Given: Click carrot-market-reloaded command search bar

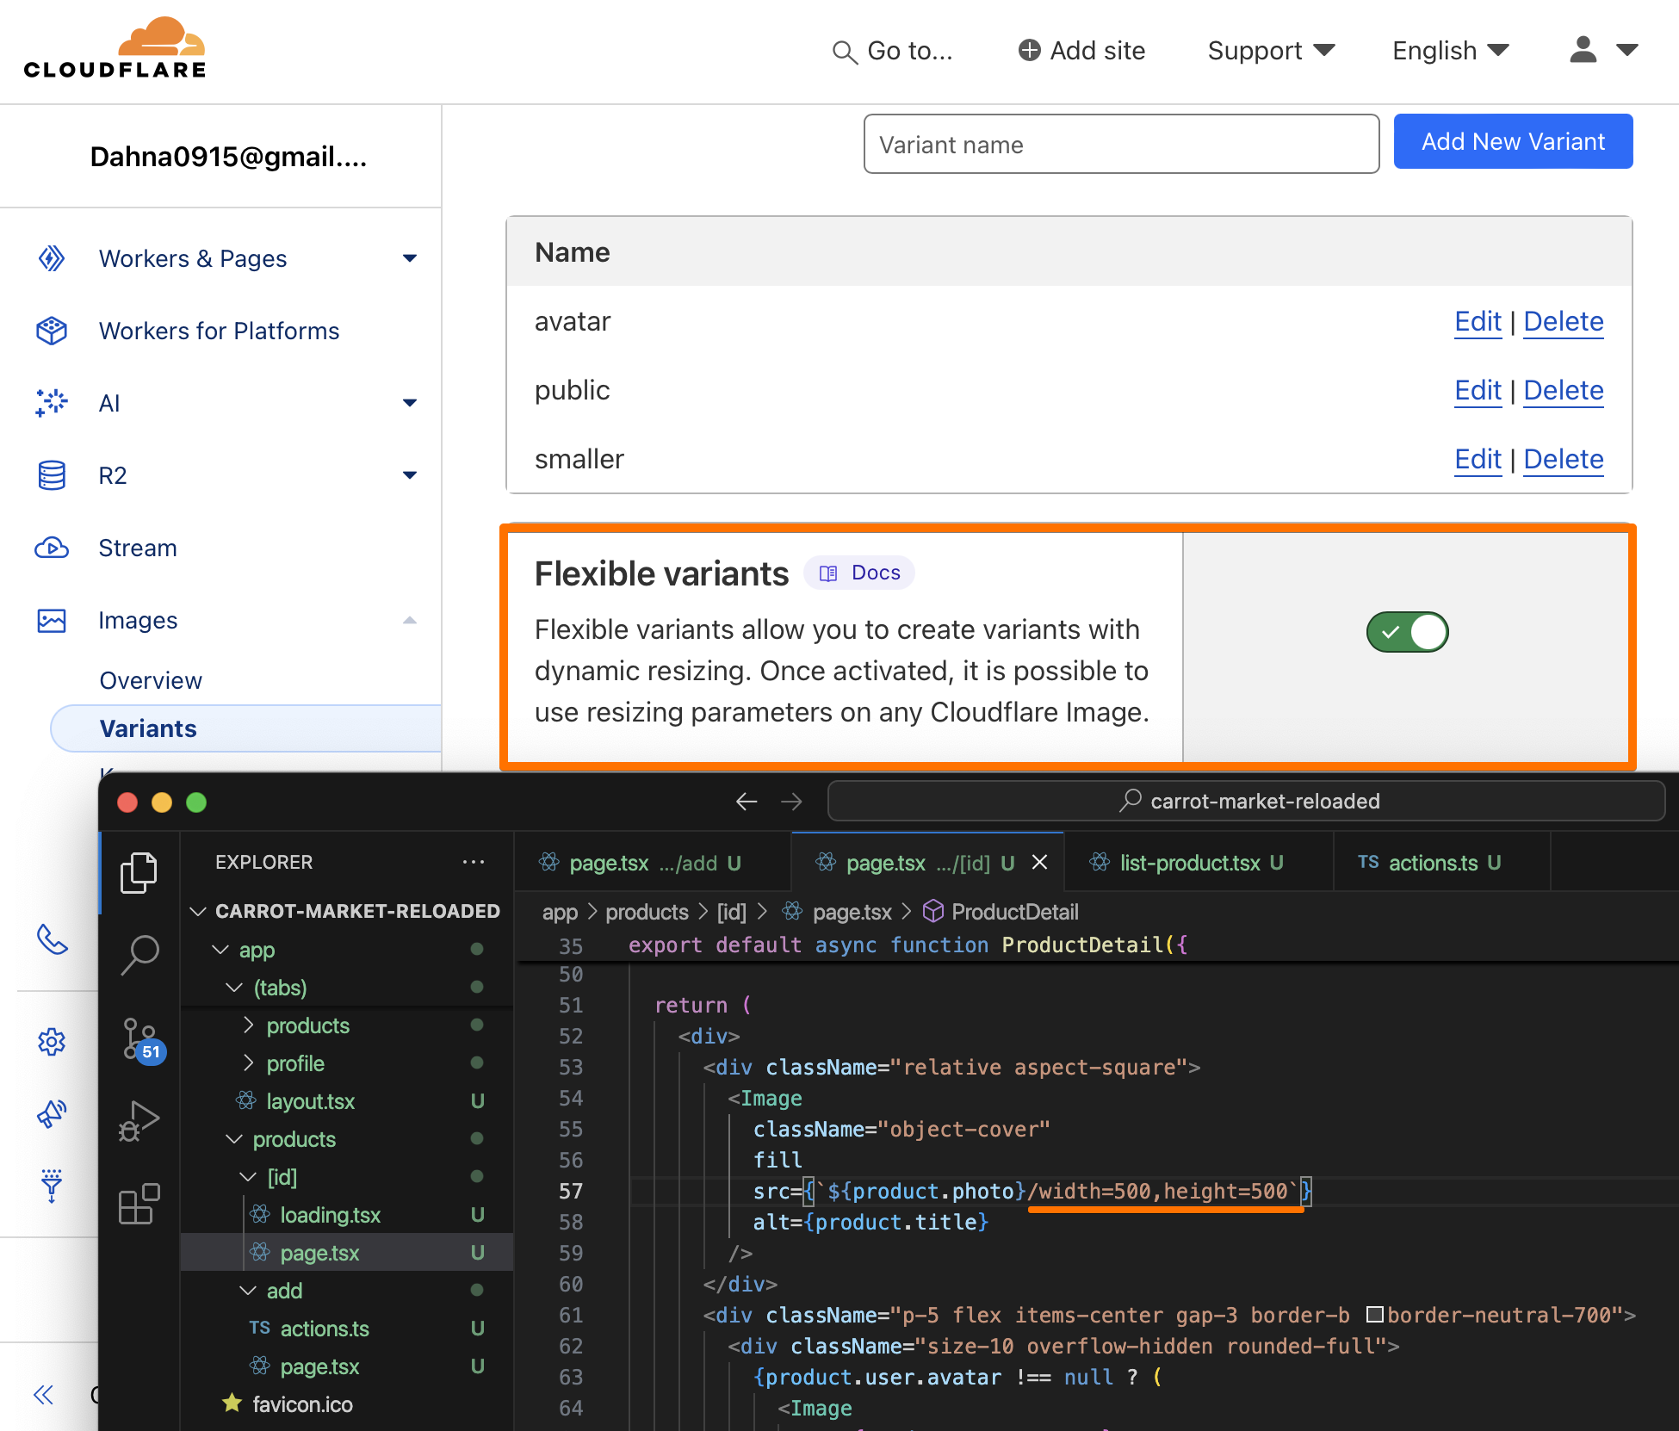Looking at the screenshot, I should pos(1246,802).
